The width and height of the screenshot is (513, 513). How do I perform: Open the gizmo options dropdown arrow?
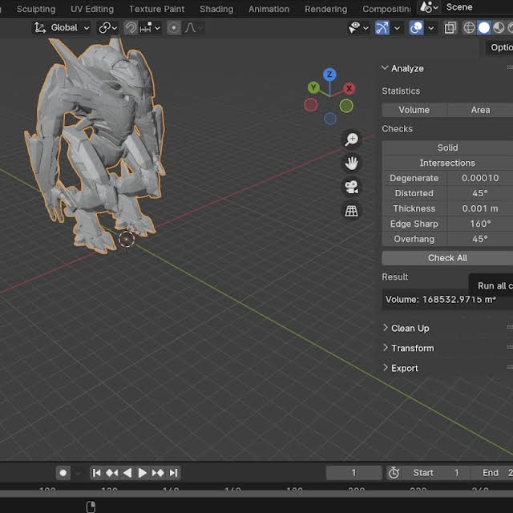[397, 28]
